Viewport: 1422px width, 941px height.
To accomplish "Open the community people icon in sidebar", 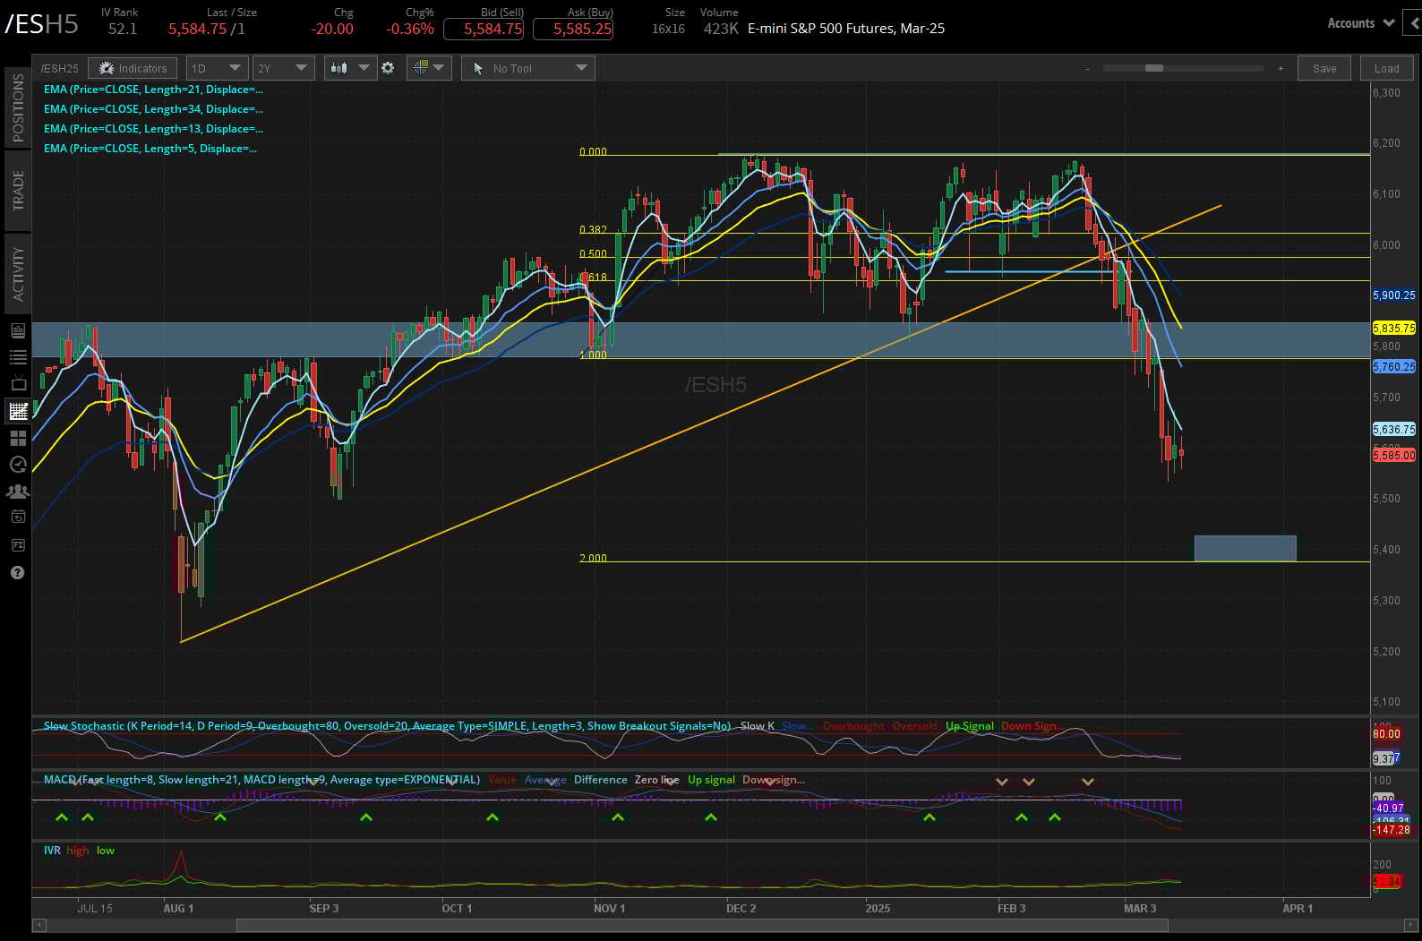I will (x=18, y=492).
